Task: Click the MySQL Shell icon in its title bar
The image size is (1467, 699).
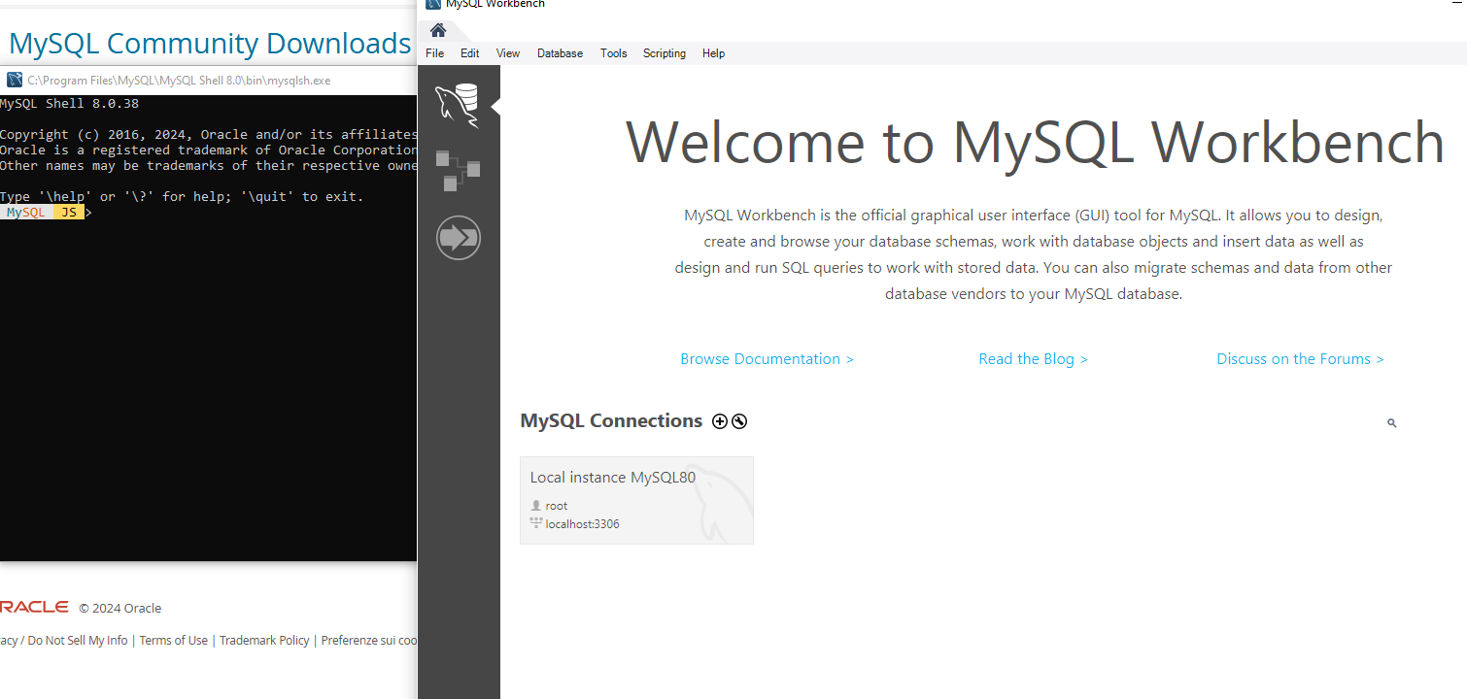Action: 12,80
